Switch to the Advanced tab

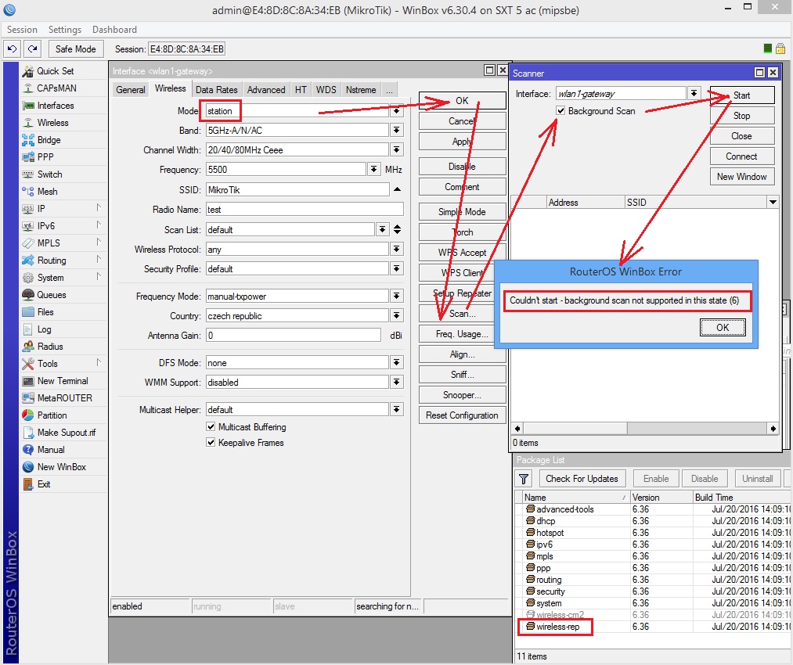click(266, 90)
